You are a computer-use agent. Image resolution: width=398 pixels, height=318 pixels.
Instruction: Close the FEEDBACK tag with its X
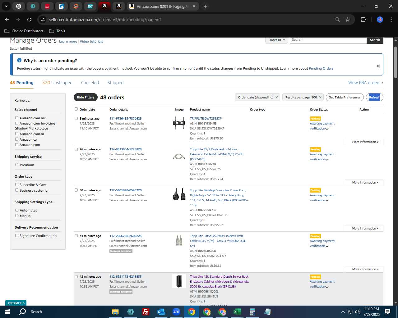pyautogui.click(x=24, y=303)
